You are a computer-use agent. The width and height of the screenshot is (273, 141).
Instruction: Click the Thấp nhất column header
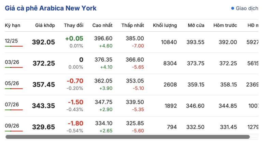tap(132, 26)
